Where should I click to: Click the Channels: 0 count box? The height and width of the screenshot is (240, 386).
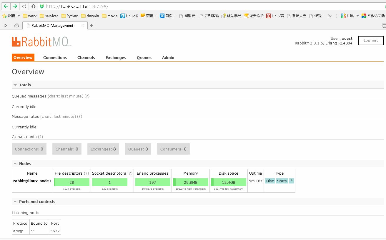pyautogui.click(x=67, y=149)
